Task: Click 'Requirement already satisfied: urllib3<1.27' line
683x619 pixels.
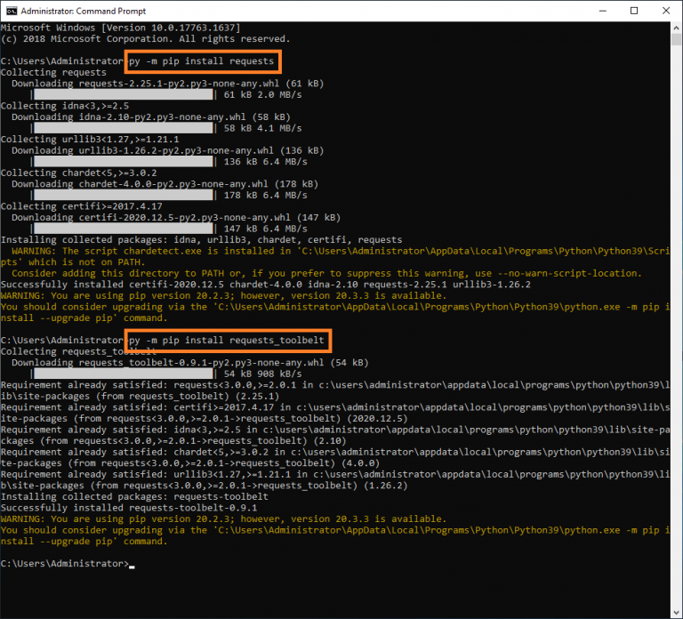Action: pos(335,479)
